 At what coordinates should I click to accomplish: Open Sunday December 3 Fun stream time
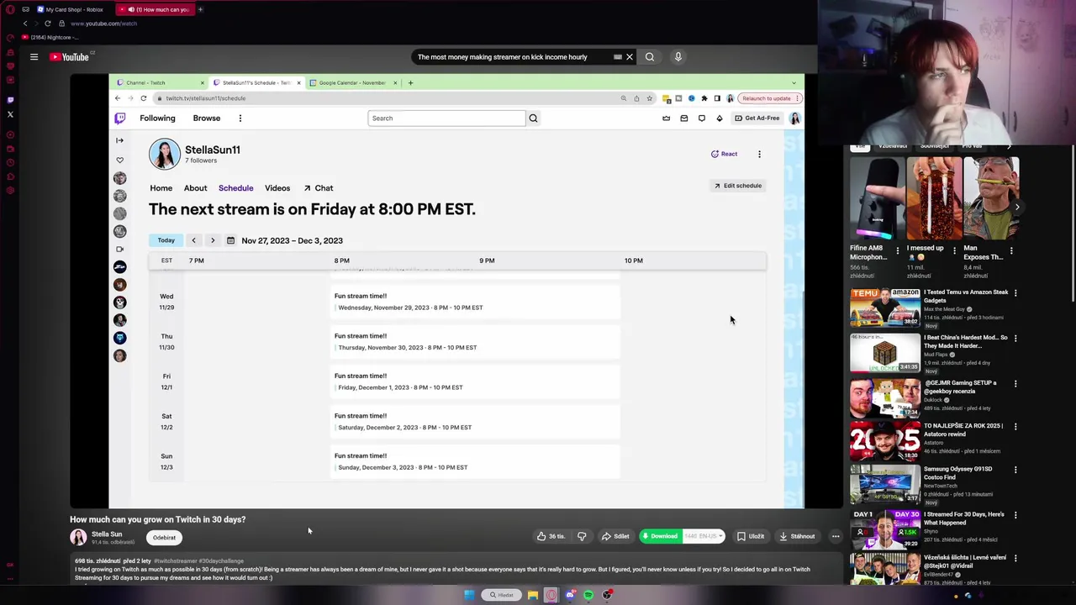click(475, 461)
